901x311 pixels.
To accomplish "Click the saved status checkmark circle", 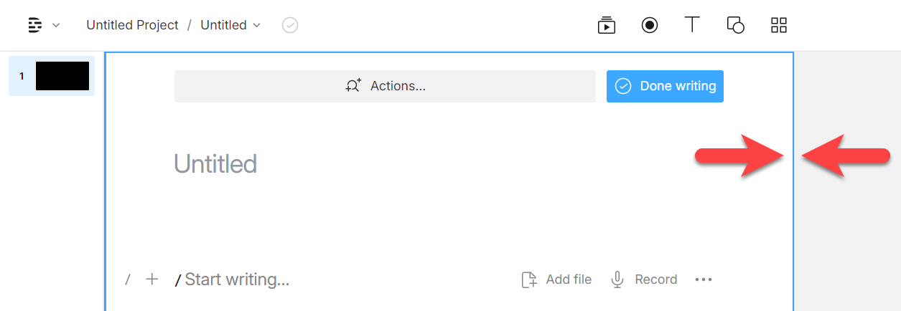I will (290, 25).
